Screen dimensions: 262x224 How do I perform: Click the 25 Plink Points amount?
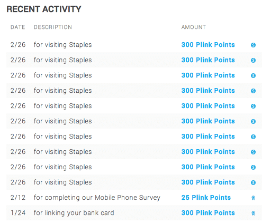click(206, 198)
